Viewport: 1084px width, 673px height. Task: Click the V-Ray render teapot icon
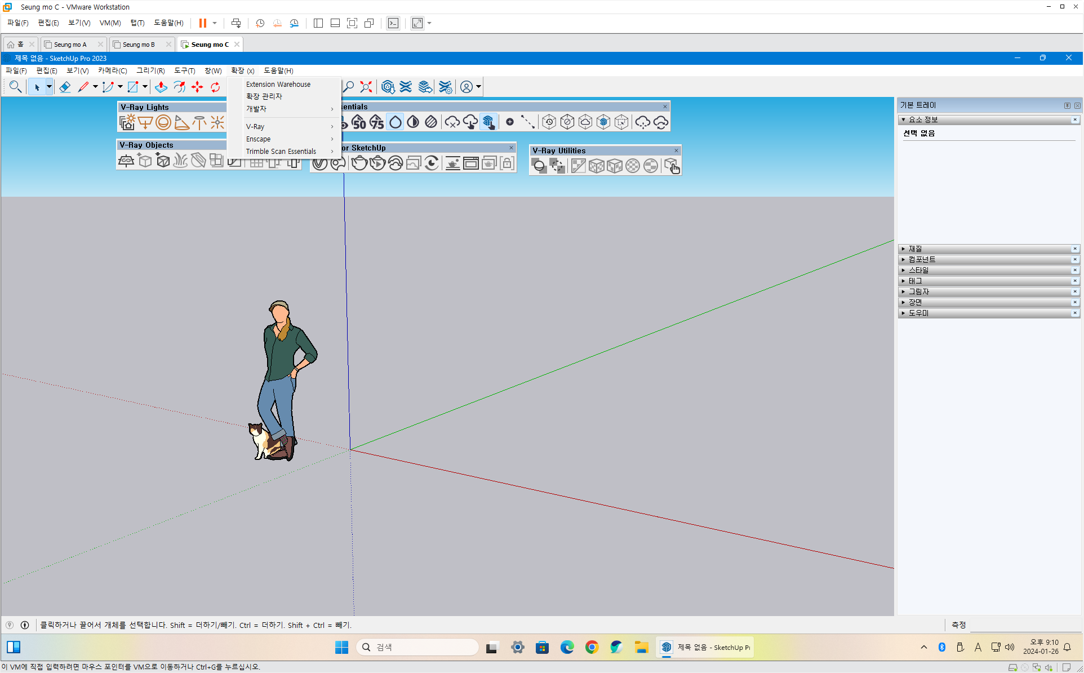point(359,163)
